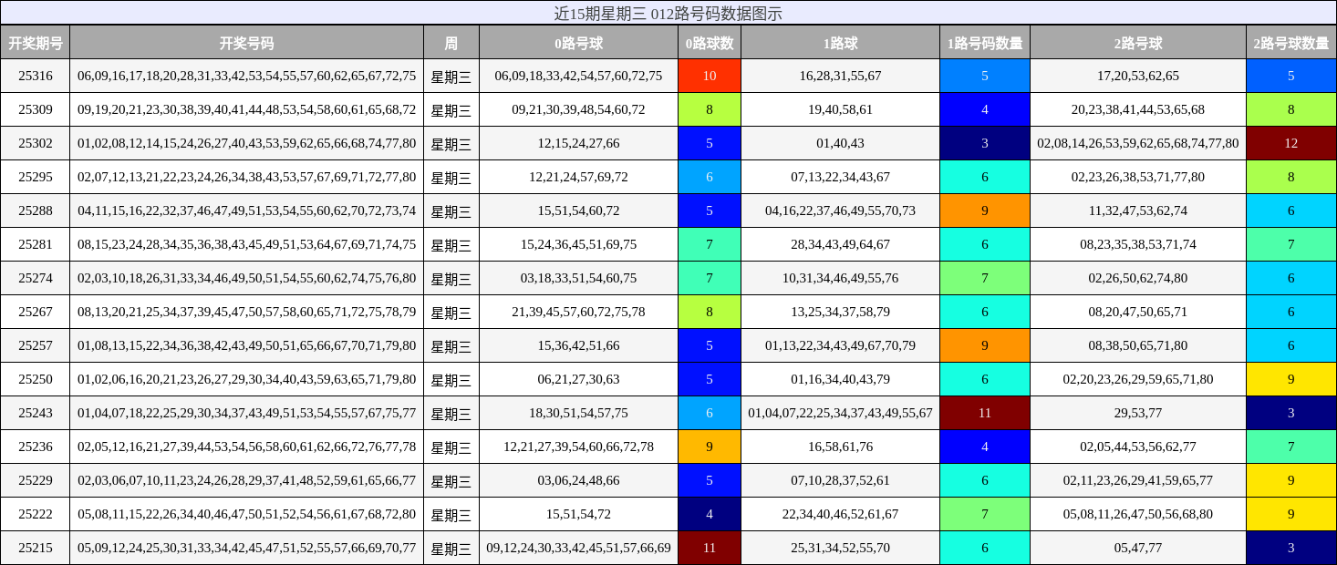Select the orange cell showing 9 for period 25288
Screen dimensions: 1337x565
[x=984, y=211]
